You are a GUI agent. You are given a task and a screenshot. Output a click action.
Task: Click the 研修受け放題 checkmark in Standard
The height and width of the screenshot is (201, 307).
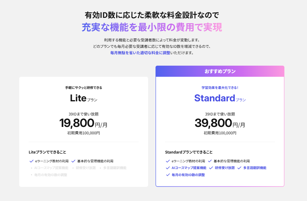pyautogui.click(x=211, y=168)
